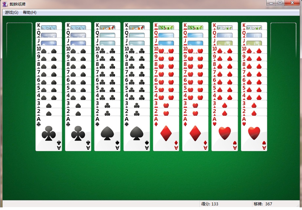Pick the Ace of spades in the fourth column
Image resolution: width=302 pixels, height=210 pixels.
point(137,133)
